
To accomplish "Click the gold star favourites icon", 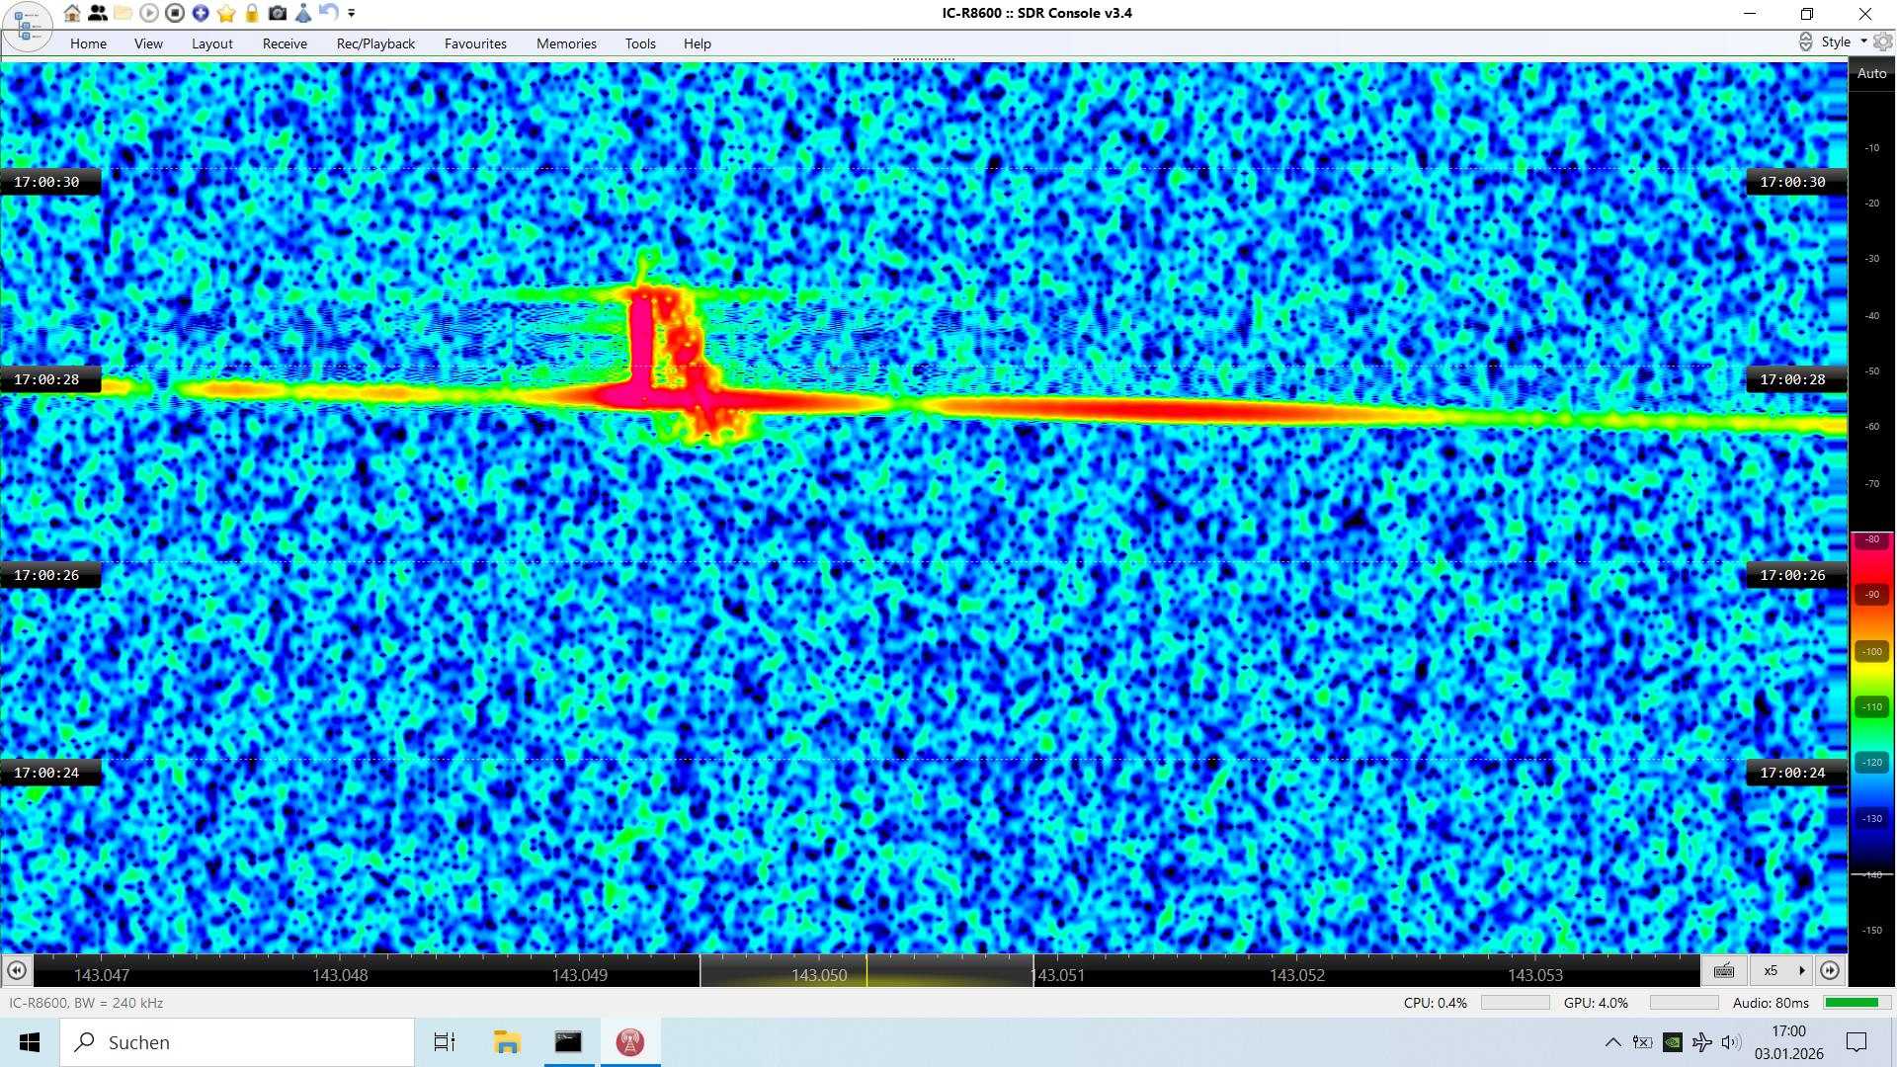I will pos(226,13).
